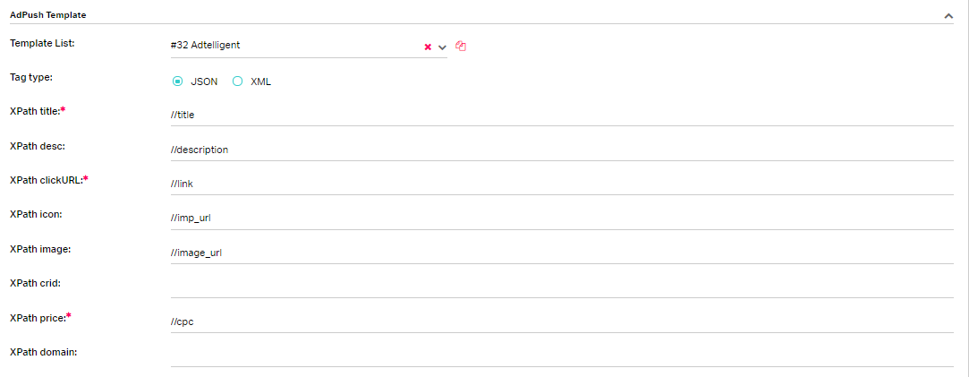Image resolution: width=969 pixels, height=377 pixels.
Task: Click the AdPush Template section header
Action: [x=48, y=15]
